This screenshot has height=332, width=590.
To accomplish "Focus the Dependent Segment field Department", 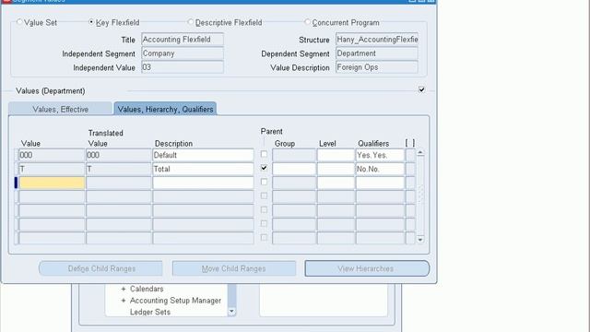I will click(x=377, y=53).
